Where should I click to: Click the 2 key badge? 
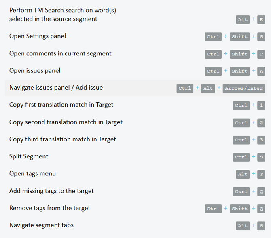[x=261, y=122]
